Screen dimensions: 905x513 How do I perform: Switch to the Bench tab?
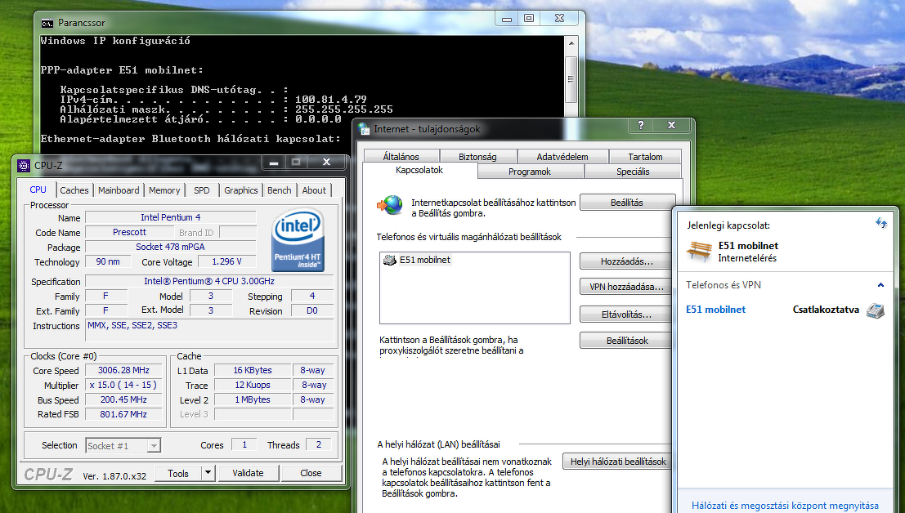coord(280,190)
